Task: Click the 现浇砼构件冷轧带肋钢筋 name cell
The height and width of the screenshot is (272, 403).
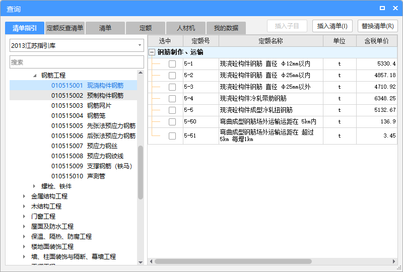Action: [271, 98]
